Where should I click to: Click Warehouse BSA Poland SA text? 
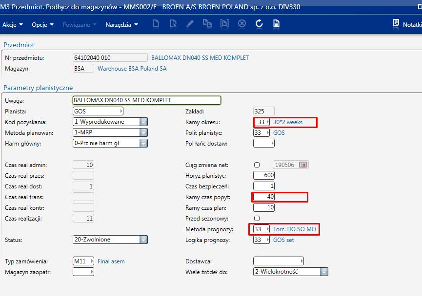[132, 69]
